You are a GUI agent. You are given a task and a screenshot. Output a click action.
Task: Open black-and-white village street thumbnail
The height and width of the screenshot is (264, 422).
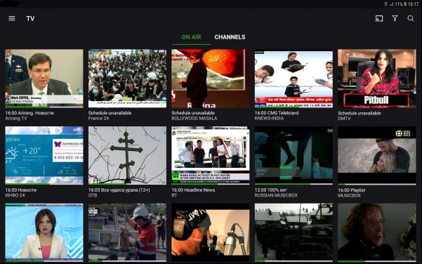click(294, 232)
